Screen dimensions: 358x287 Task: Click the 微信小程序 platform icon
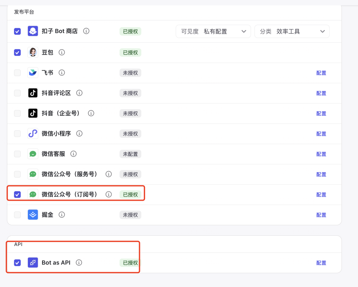(32, 134)
